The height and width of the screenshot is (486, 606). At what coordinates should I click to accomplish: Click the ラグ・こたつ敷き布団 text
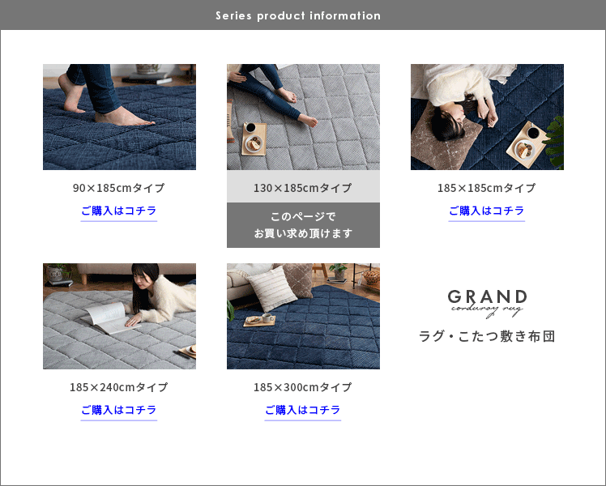point(487,336)
